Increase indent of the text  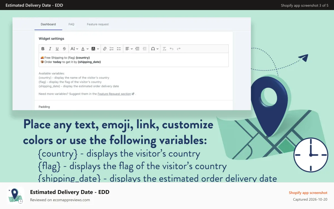137,49
